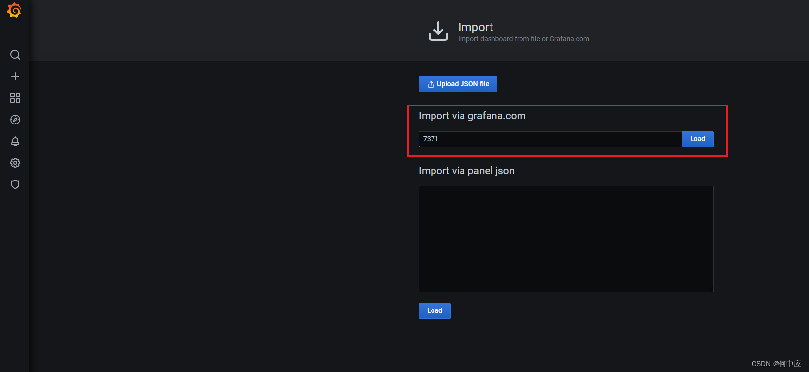Focus the grafana.com dashboard ID field

[x=550, y=139]
